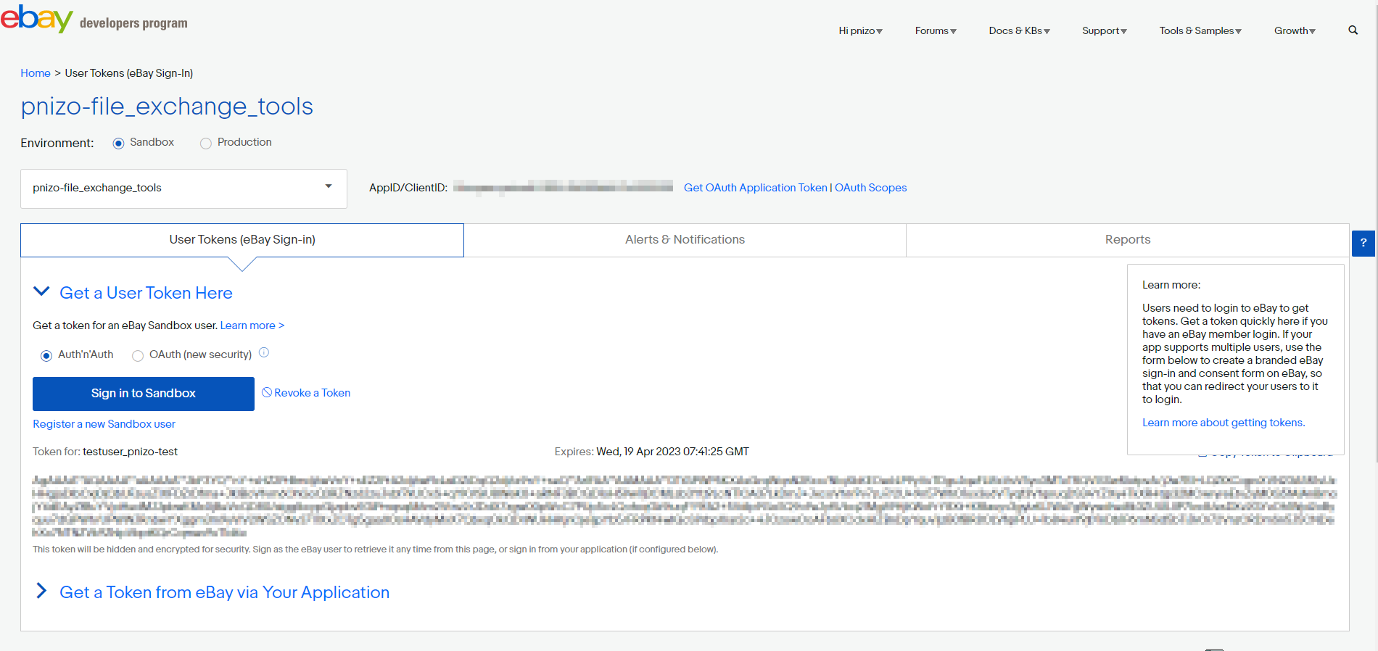Image resolution: width=1378 pixels, height=651 pixels.
Task: Open the OAuth Scopes link
Action: pos(870,188)
